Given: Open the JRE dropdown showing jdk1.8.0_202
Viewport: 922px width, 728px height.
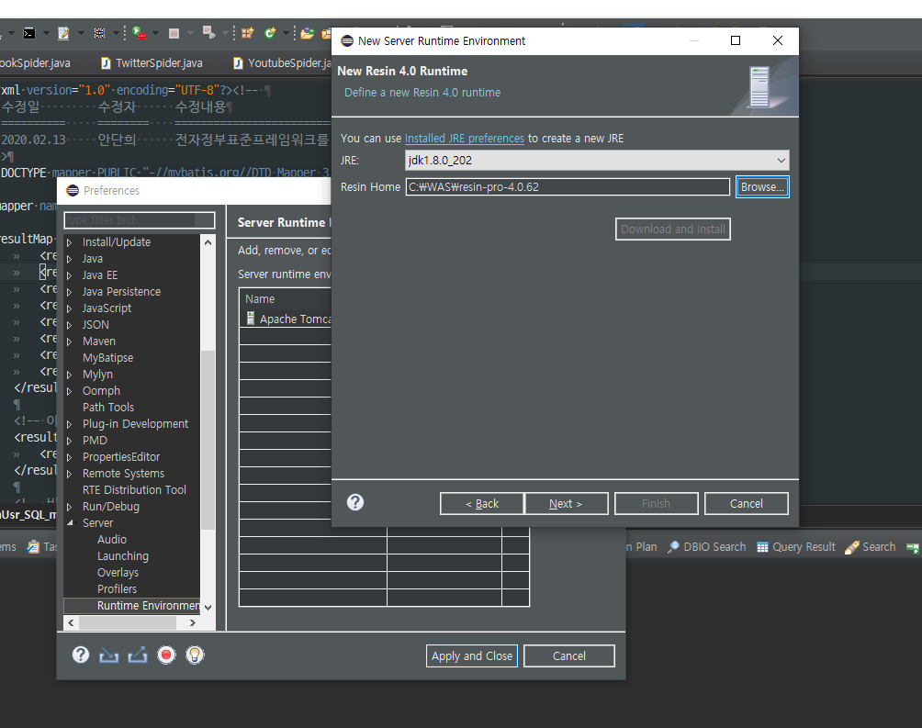Looking at the screenshot, I should pyautogui.click(x=596, y=161).
